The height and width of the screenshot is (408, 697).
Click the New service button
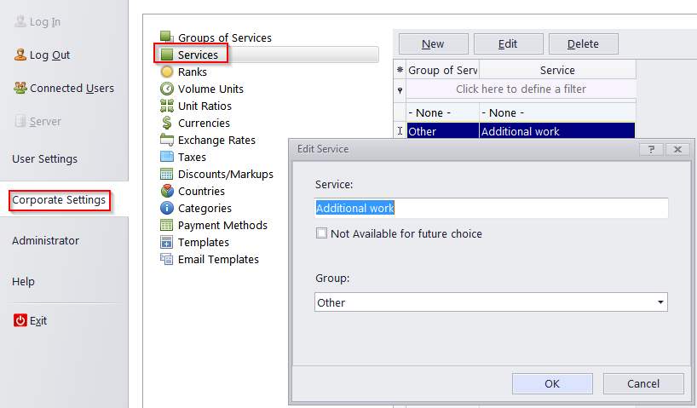click(x=433, y=44)
